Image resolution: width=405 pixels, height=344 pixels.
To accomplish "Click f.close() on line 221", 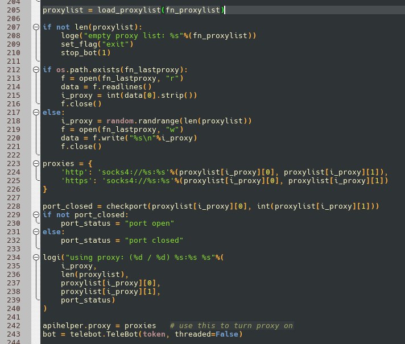I will click(x=81, y=147).
